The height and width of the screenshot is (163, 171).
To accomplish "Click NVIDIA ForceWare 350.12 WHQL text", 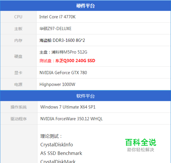I will pyautogui.click(x=71, y=119).
